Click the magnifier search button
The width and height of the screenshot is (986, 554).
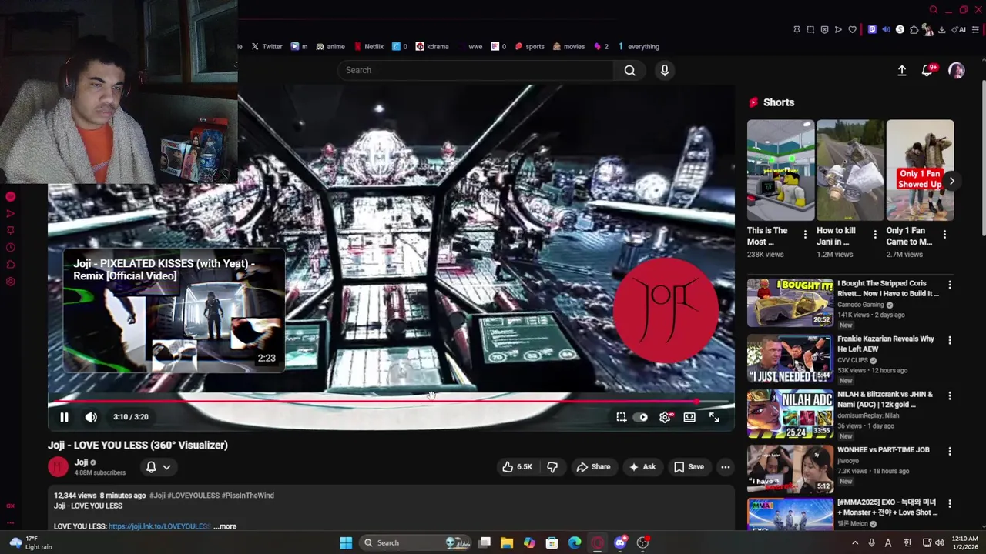[x=630, y=70]
